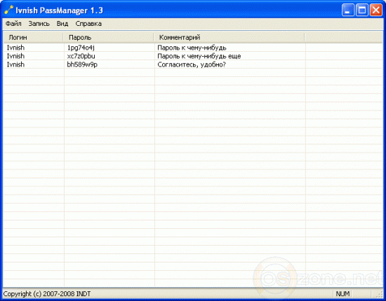Open the Запись menu

(x=39, y=24)
